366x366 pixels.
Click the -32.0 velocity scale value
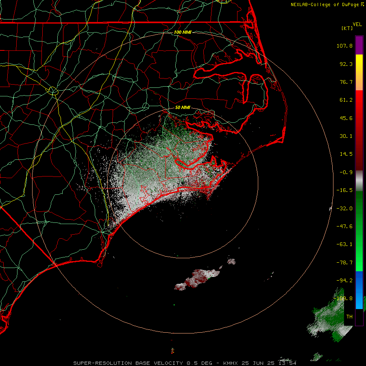[344, 209]
